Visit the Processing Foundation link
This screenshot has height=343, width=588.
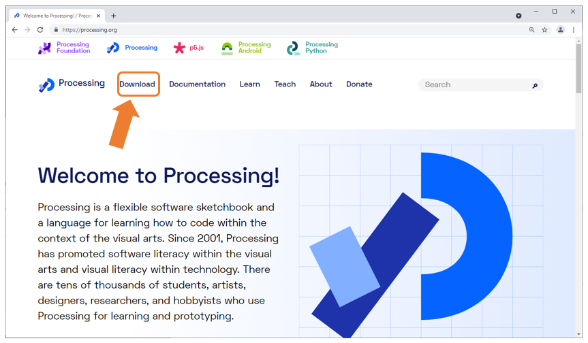[x=73, y=48]
